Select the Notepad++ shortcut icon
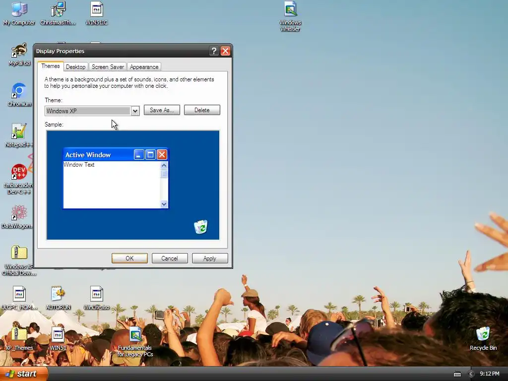508x381 pixels. coord(19,136)
